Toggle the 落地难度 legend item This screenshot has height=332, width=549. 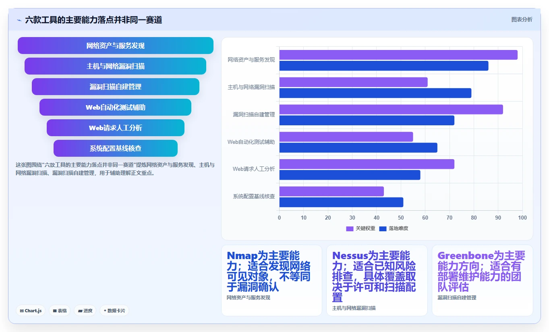[x=394, y=228]
